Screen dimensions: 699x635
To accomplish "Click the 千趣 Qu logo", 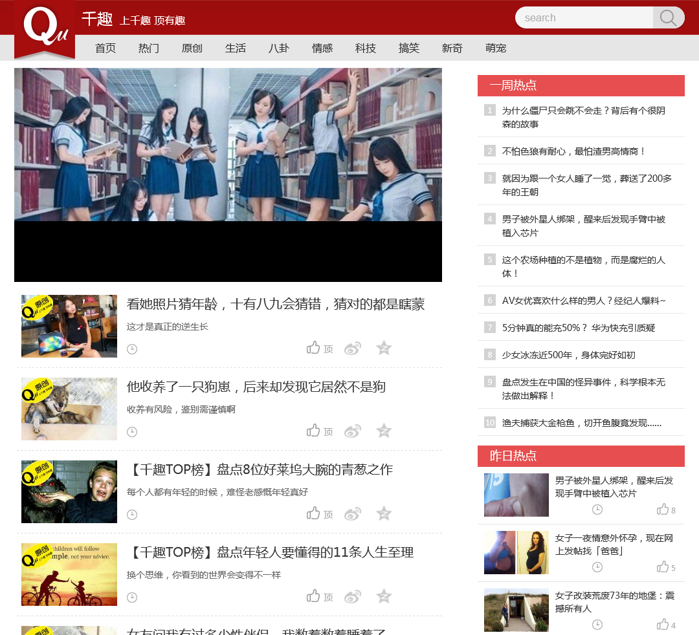I will pyautogui.click(x=45, y=28).
